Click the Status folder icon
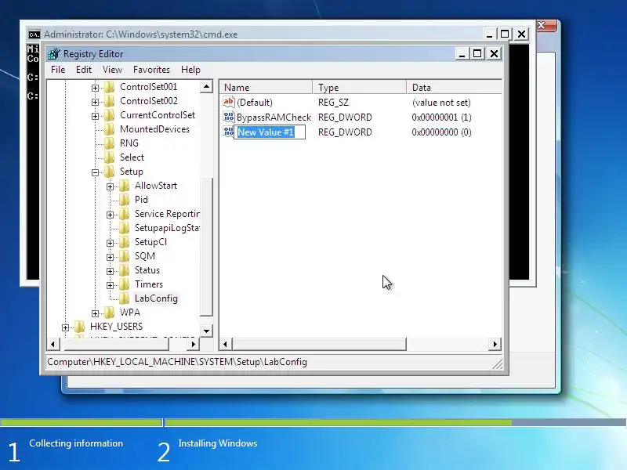627x470 pixels. pos(125,270)
